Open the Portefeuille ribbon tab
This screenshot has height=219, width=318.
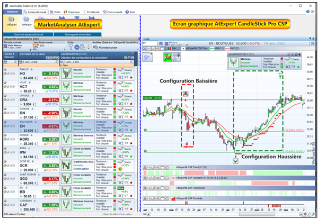91,12
